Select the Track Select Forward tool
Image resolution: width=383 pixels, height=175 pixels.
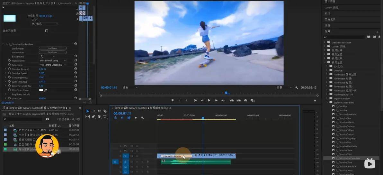[x=93, y=111]
